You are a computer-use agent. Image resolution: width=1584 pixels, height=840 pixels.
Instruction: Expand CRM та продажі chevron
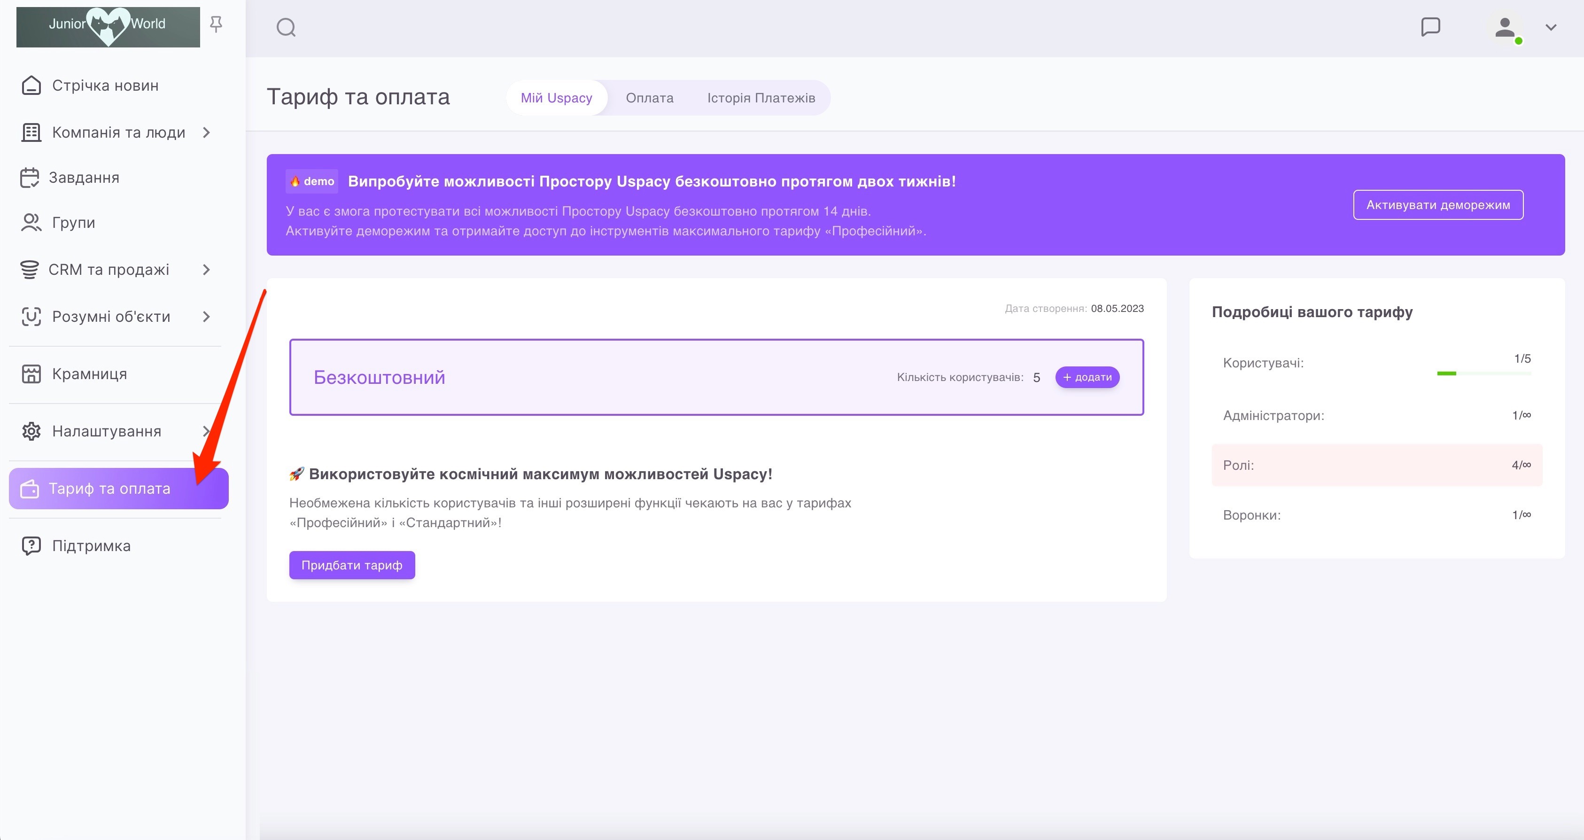click(207, 270)
